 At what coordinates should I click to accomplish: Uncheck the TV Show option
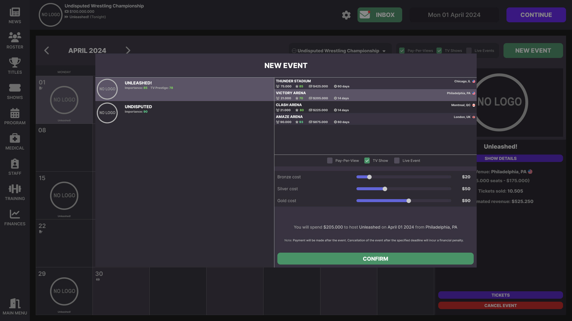(367, 160)
